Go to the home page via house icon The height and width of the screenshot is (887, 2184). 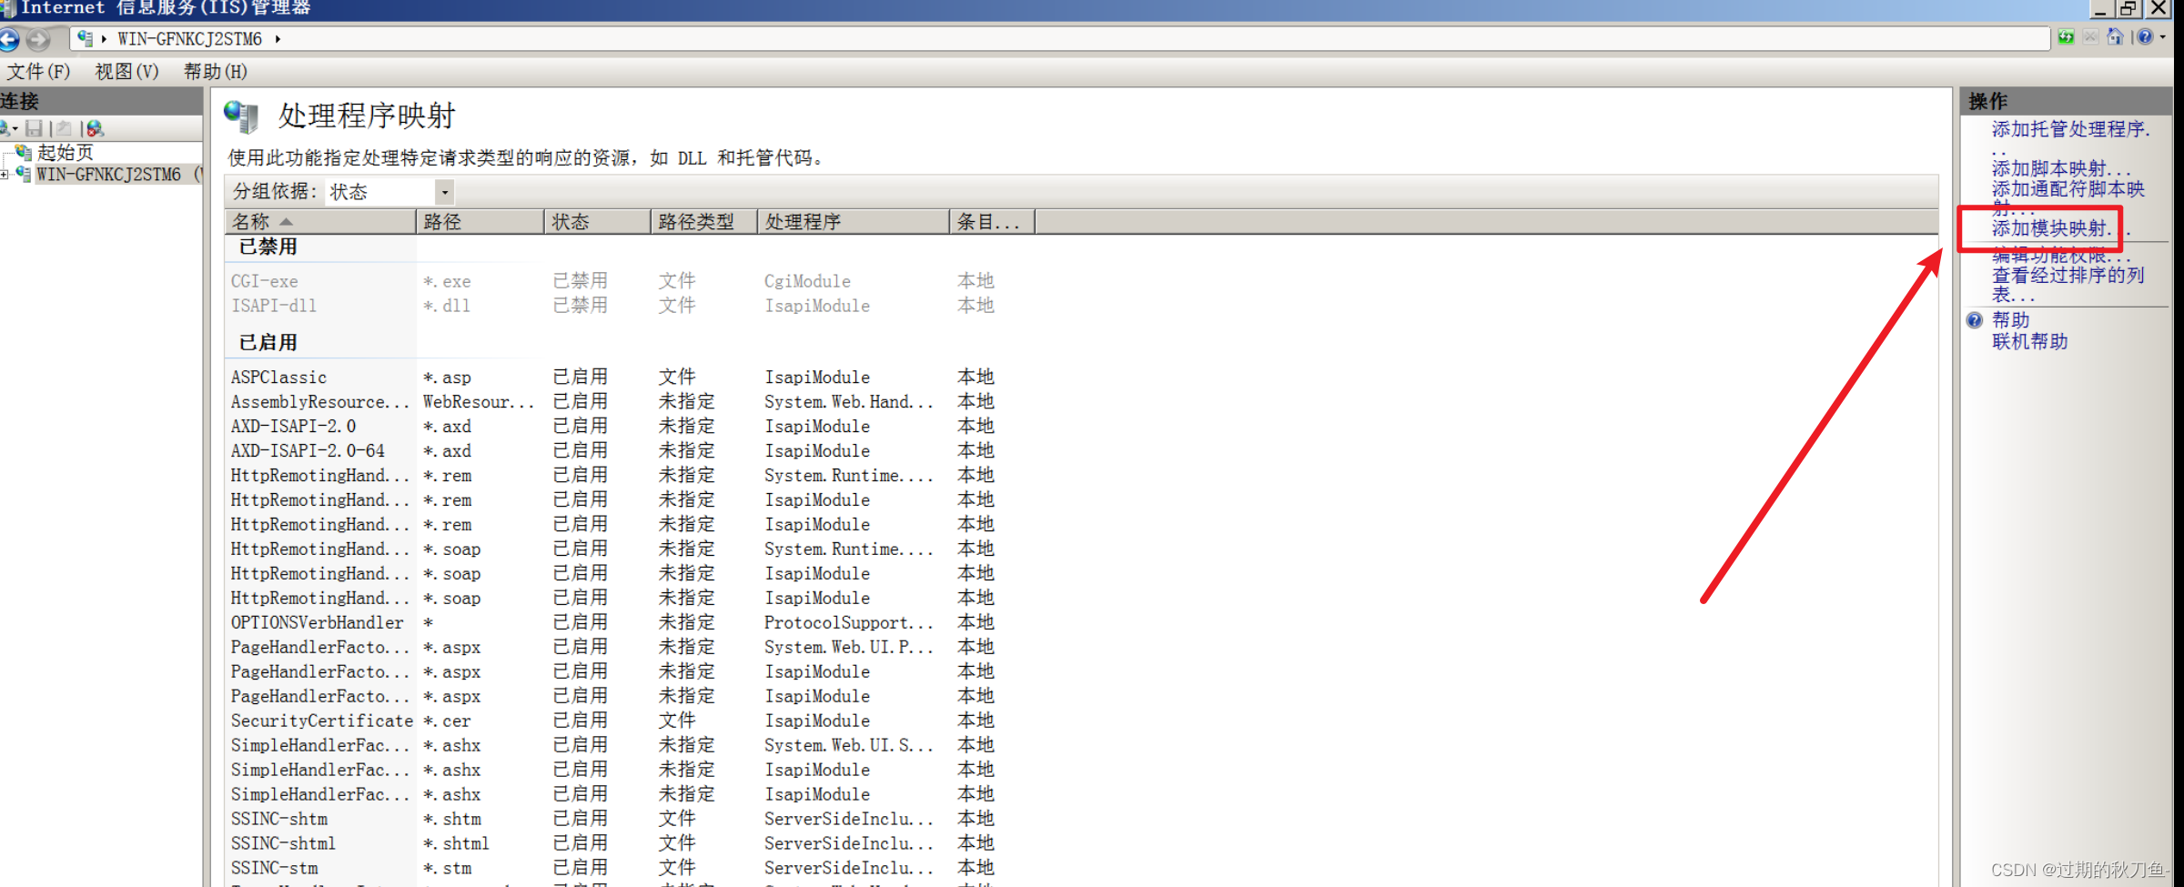point(2116,37)
